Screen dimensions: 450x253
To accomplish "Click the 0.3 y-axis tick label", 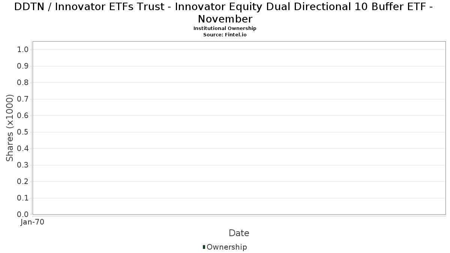I will pos(23,165).
